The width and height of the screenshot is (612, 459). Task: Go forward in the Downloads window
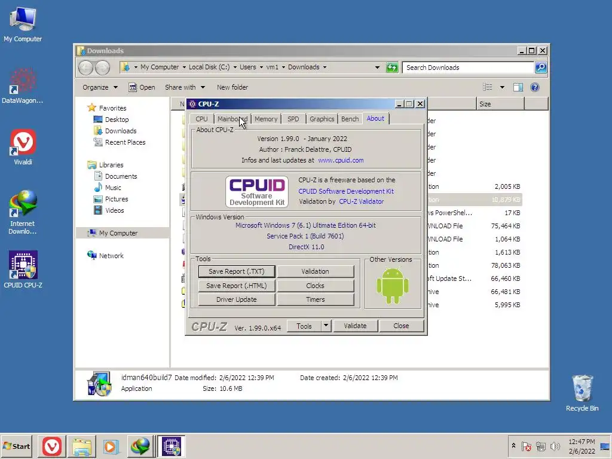(x=103, y=68)
